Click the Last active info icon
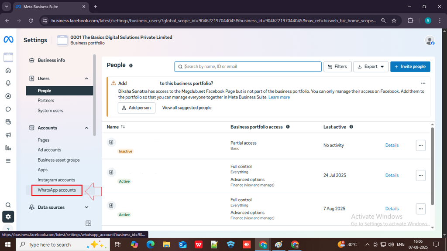The image size is (447, 251). click(x=351, y=127)
